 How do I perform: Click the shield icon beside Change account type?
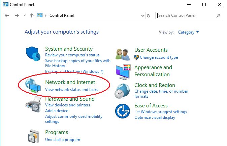click(x=136, y=57)
